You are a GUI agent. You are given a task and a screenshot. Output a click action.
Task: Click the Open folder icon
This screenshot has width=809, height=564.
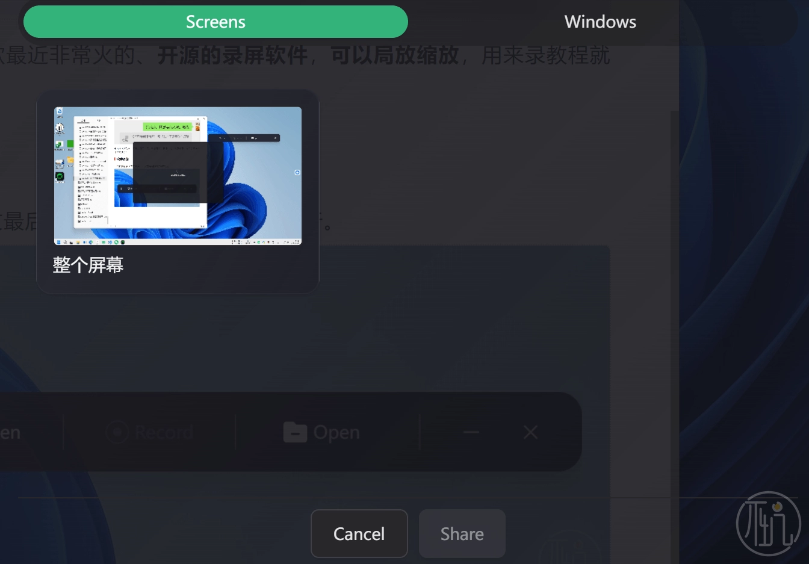pos(295,432)
